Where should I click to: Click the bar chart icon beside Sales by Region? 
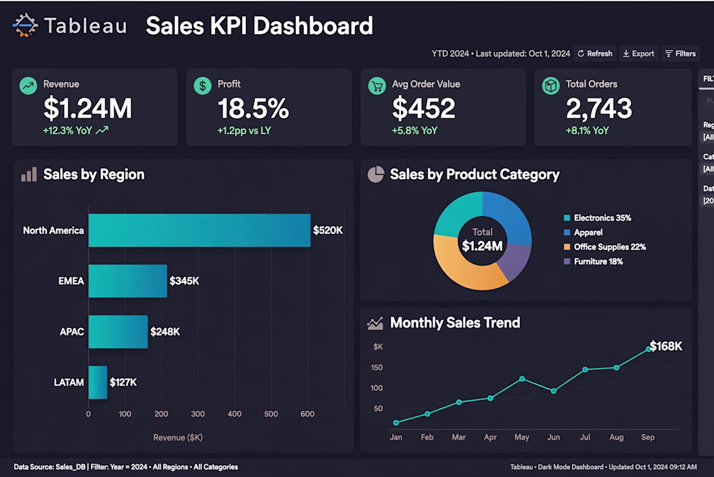[29, 175]
